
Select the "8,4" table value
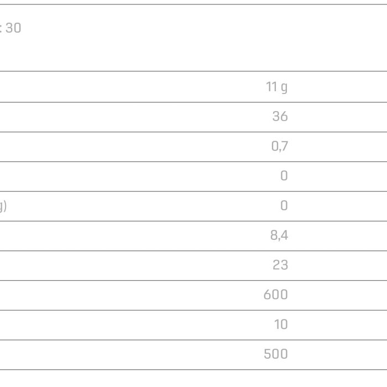[x=279, y=235]
